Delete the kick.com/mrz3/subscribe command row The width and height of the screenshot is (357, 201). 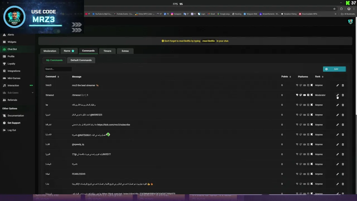pyautogui.click(x=343, y=125)
